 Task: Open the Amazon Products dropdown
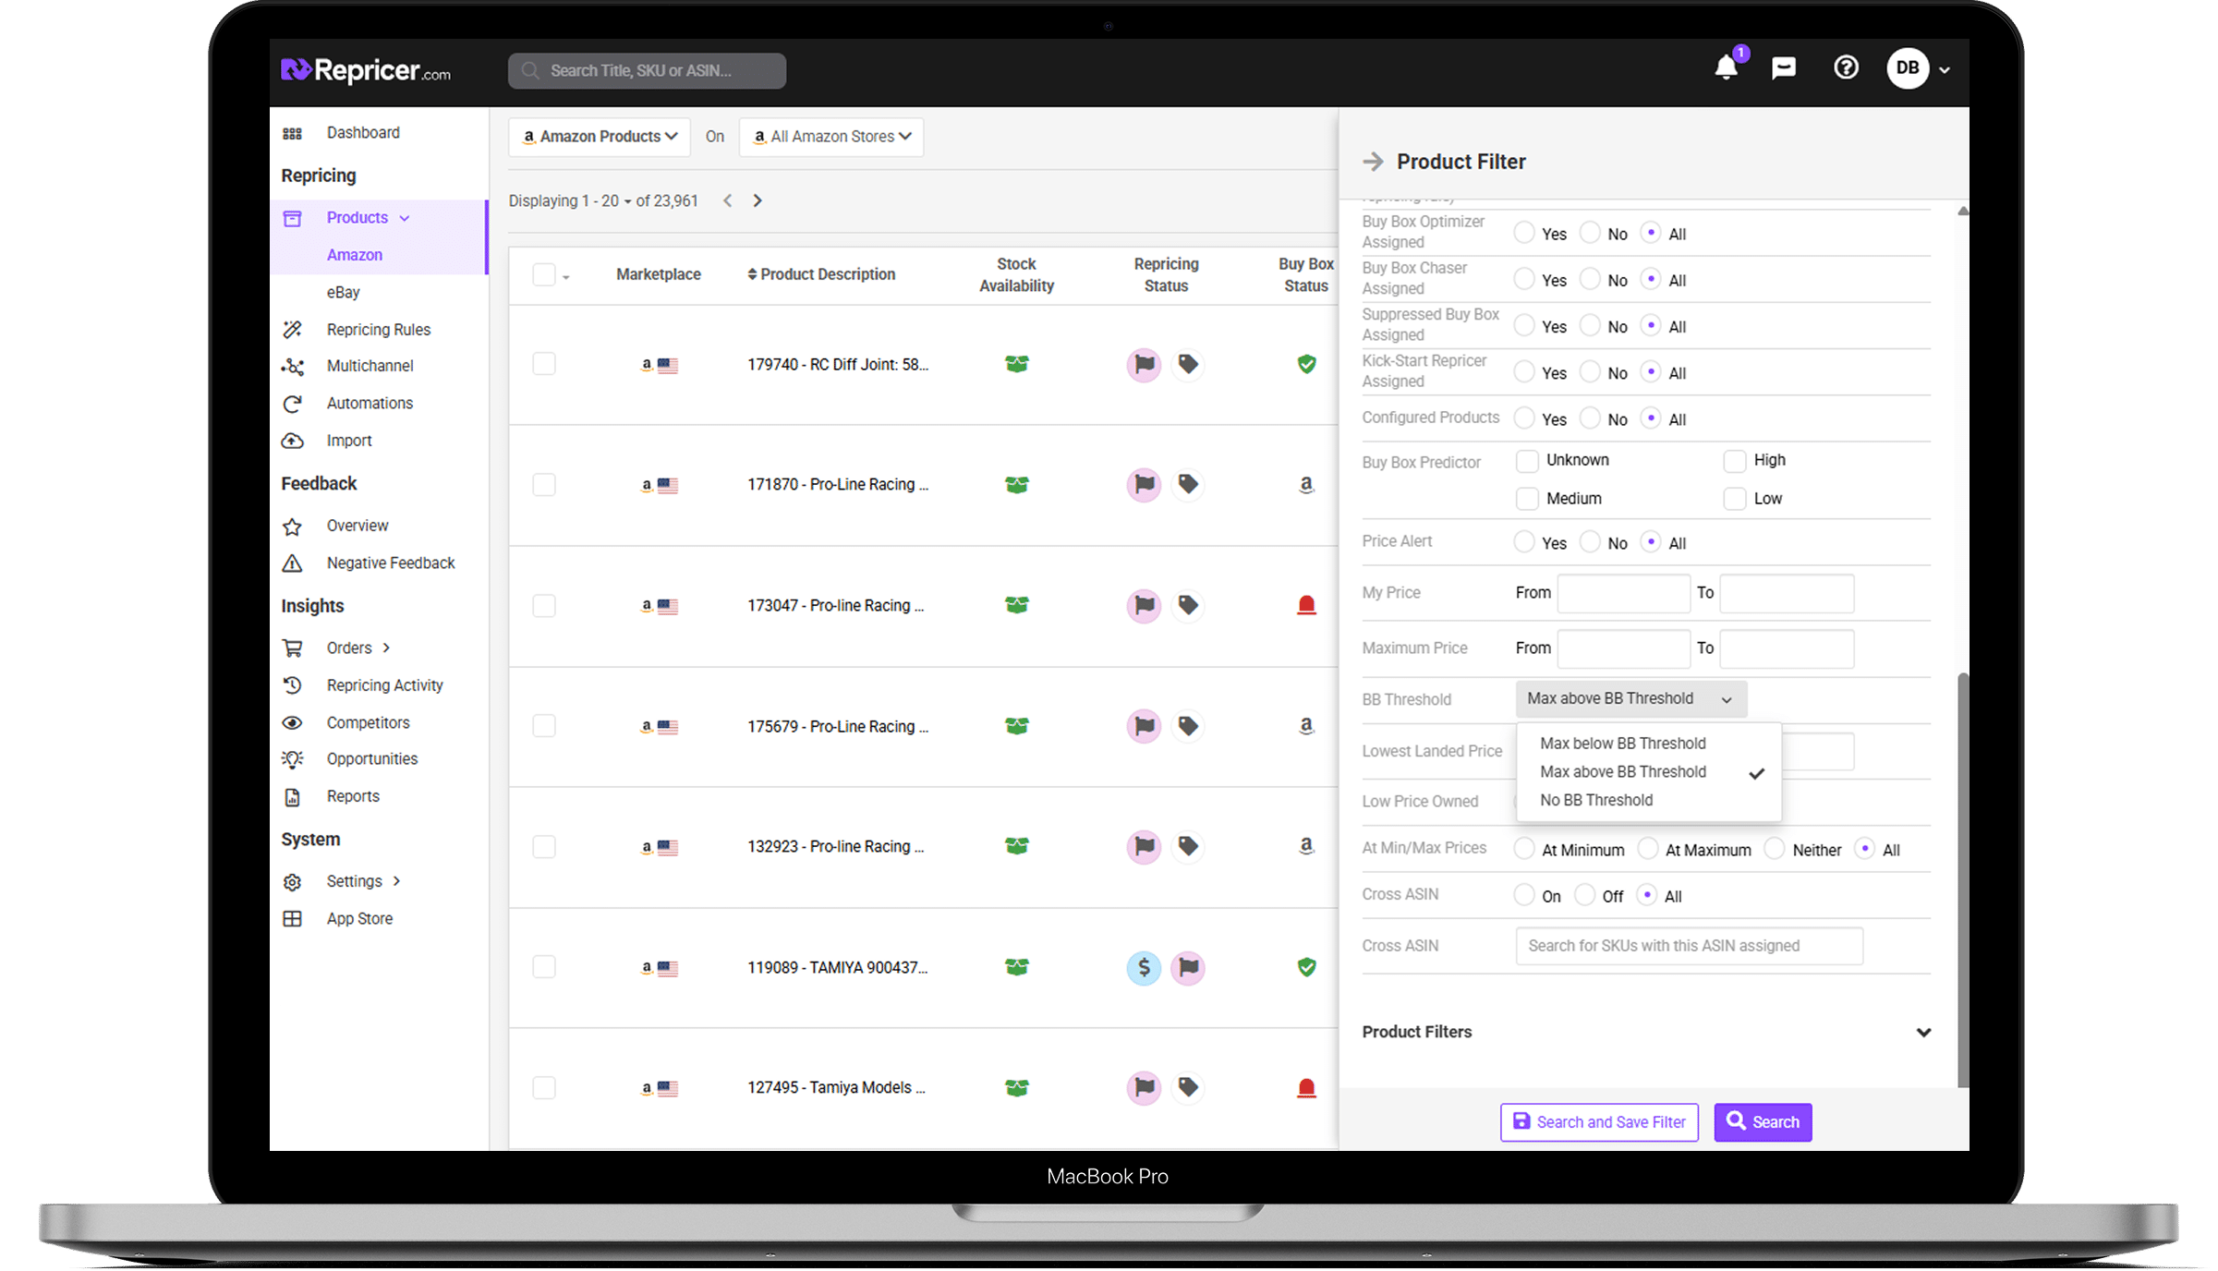pyautogui.click(x=600, y=137)
